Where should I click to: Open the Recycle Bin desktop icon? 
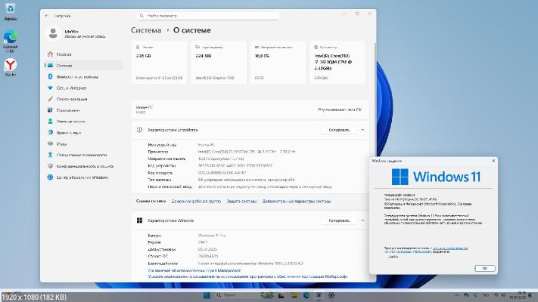point(11,11)
